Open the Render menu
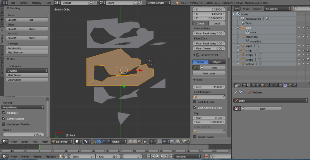 coord(24,3)
